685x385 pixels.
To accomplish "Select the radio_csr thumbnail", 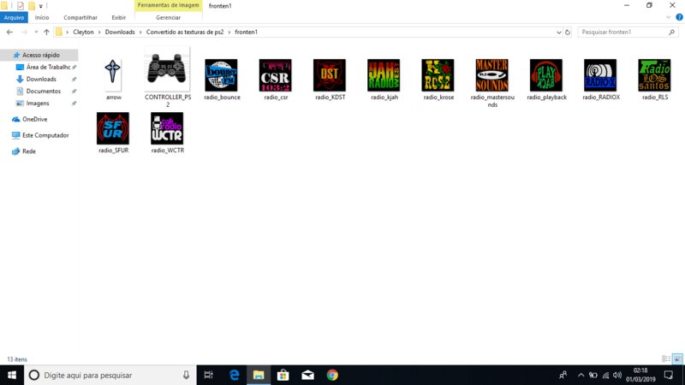I will click(275, 75).
